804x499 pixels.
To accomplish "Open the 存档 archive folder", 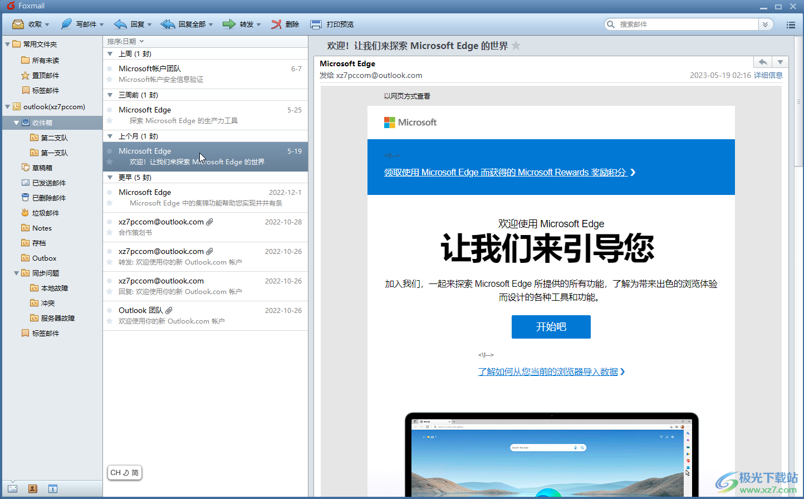I will pyautogui.click(x=33, y=243).
